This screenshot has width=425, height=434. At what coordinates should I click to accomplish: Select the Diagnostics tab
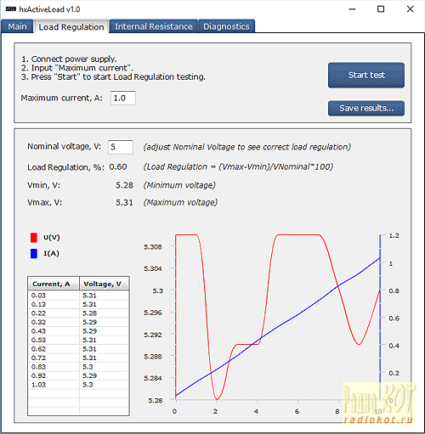226,26
